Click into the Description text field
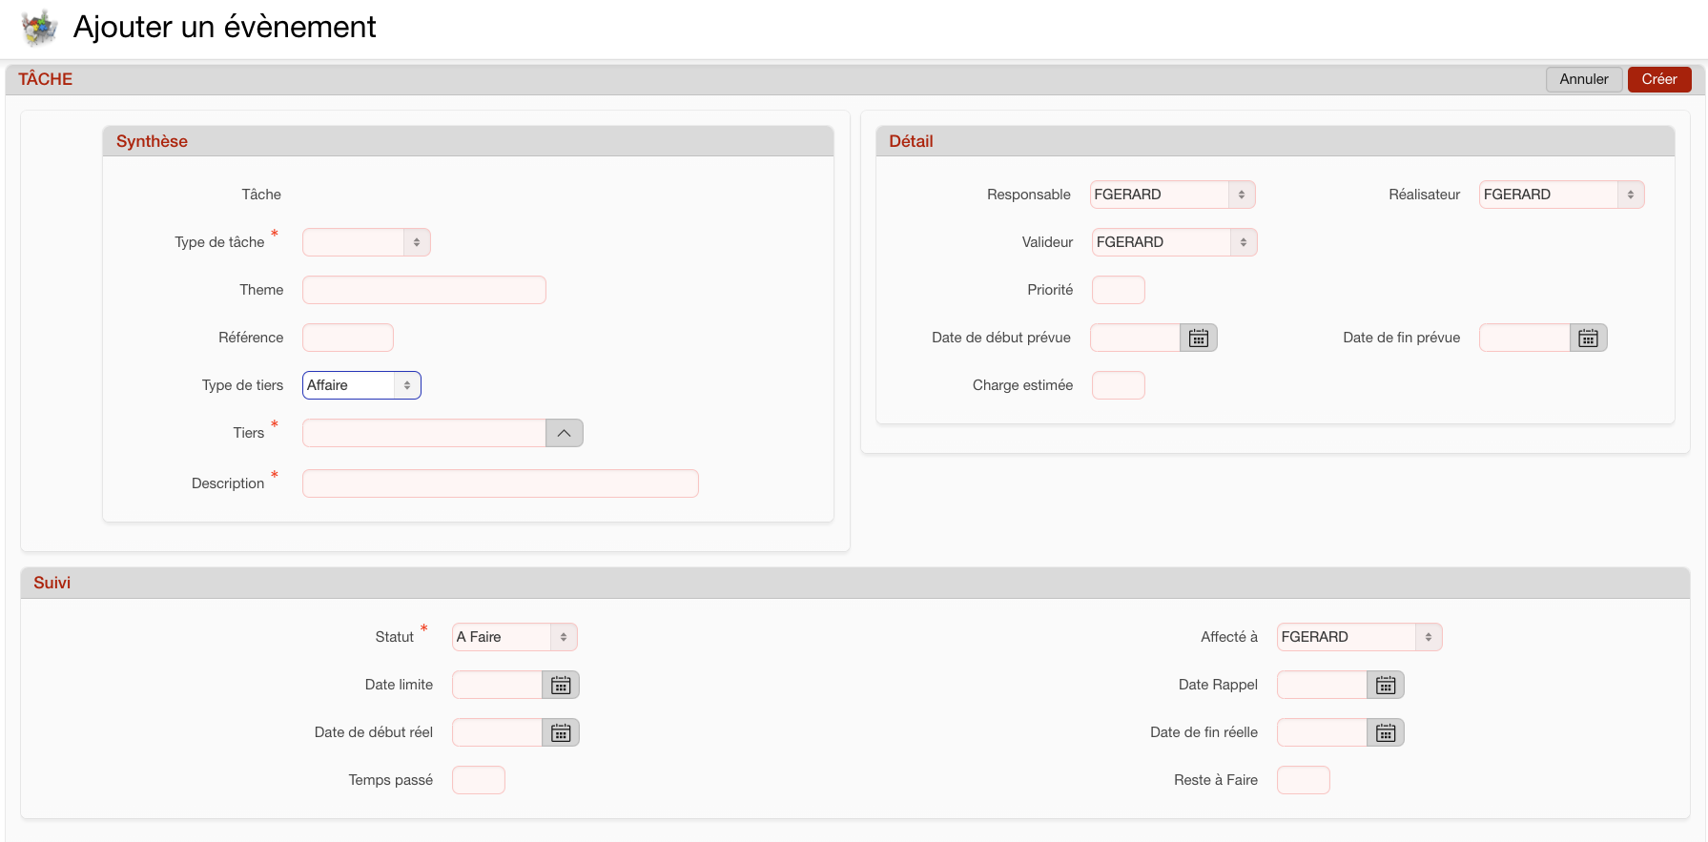1708x842 pixels. tap(500, 483)
